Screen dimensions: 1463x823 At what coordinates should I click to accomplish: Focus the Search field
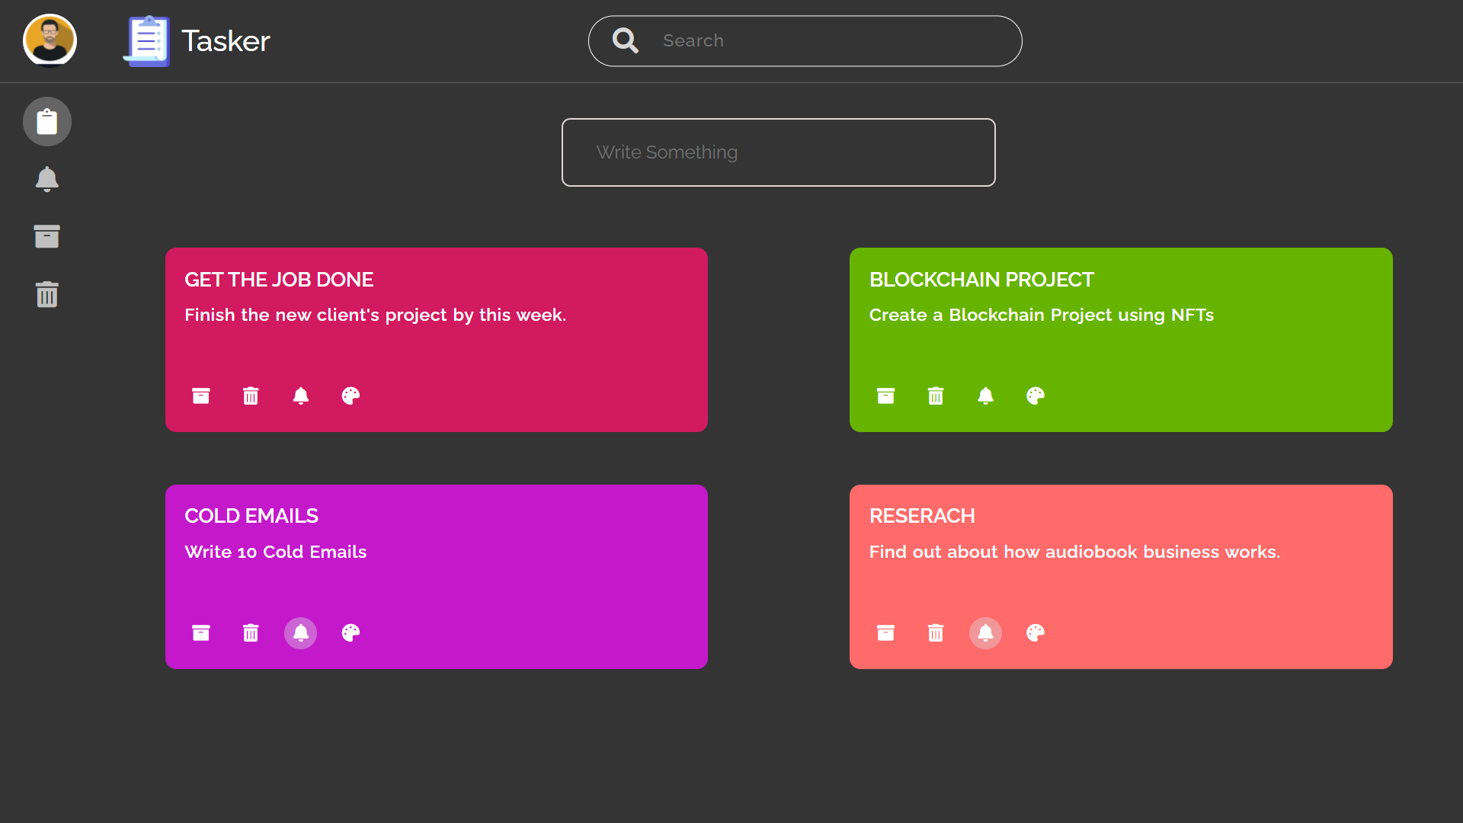coord(805,41)
